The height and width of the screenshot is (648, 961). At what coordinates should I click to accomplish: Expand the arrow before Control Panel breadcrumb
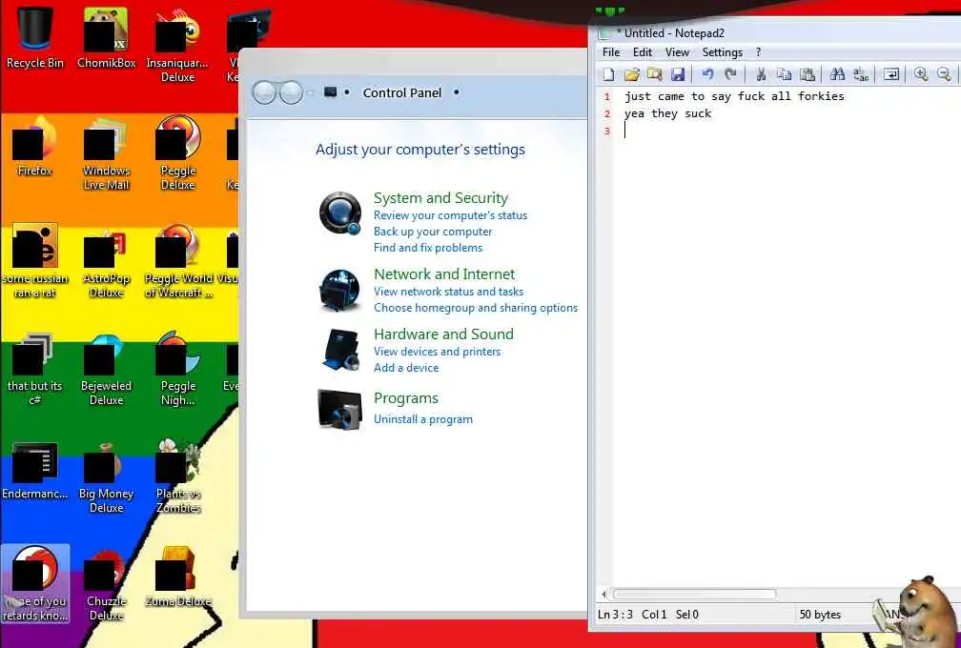pyautogui.click(x=347, y=92)
